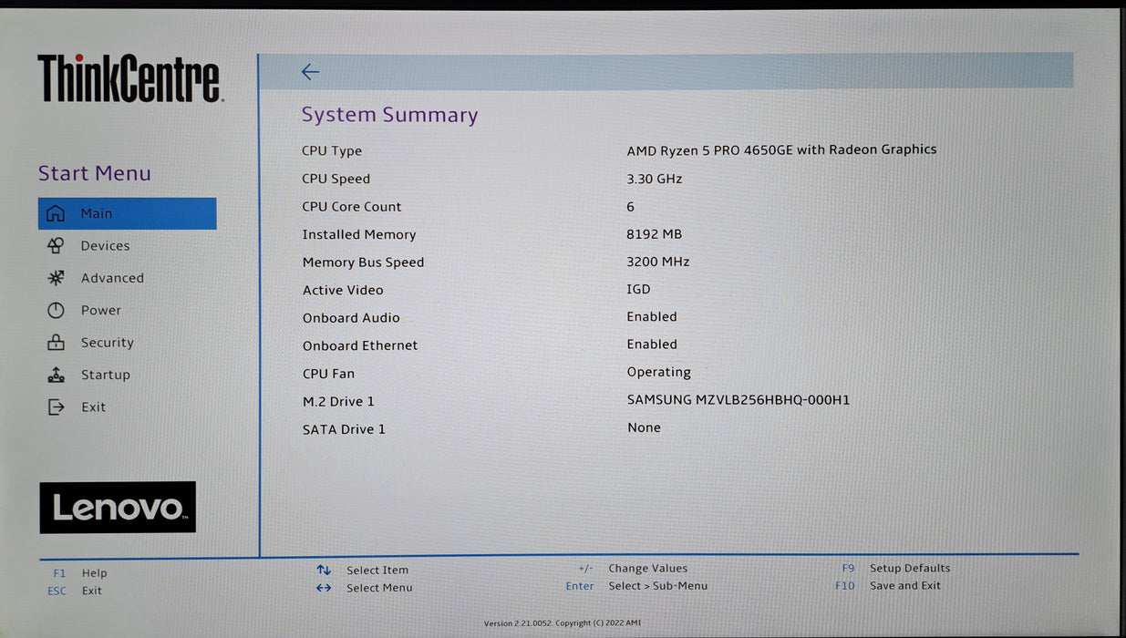Viewport: 1126px width, 638px height.
Task: Click the 3200 MHz value
Action: (657, 262)
